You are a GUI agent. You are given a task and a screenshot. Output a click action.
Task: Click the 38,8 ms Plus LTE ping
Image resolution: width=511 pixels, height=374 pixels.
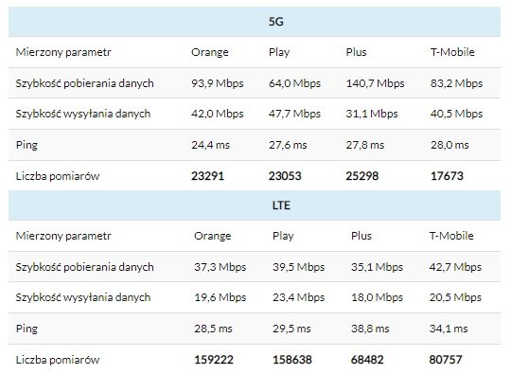point(370,329)
